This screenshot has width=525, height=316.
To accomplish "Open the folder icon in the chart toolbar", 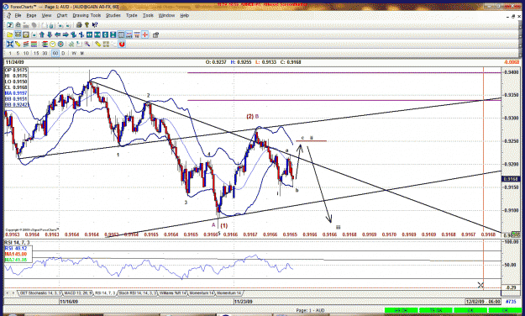I will pos(10,34).
